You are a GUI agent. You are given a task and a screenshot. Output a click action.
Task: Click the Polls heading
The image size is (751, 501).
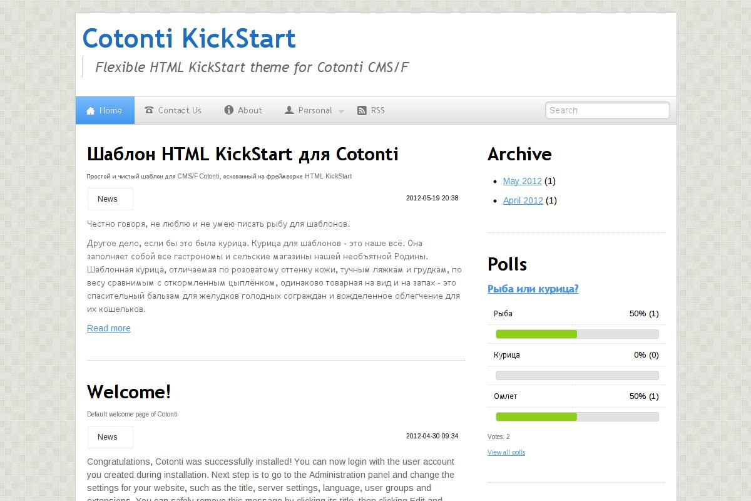(x=508, y=264)
